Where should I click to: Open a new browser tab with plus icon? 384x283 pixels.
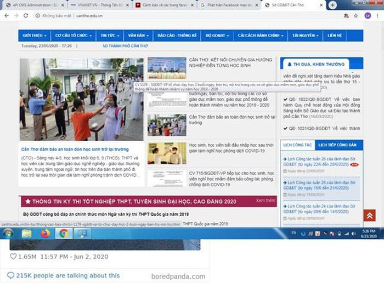[x=332, y=5]
